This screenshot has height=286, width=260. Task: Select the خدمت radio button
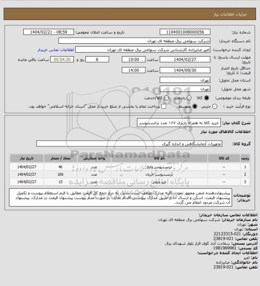coord(189,98)
